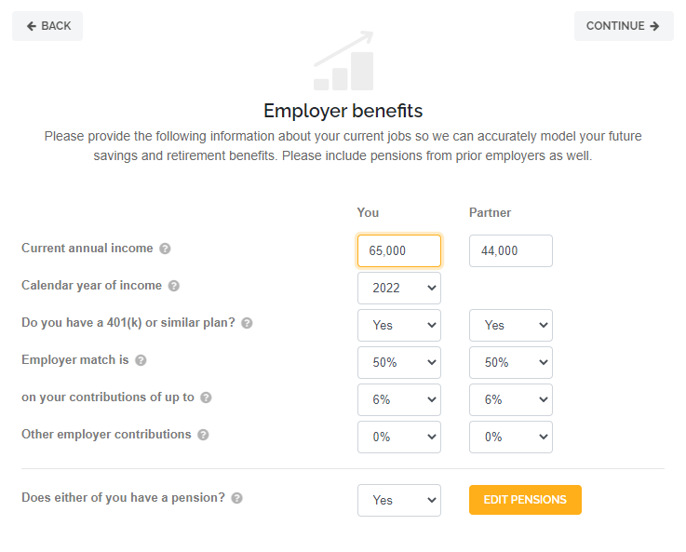The height and width of the screenshot is (552, 686).
Task: Open your 401(k) plan Yes dropdown
Action: point(399,325)
